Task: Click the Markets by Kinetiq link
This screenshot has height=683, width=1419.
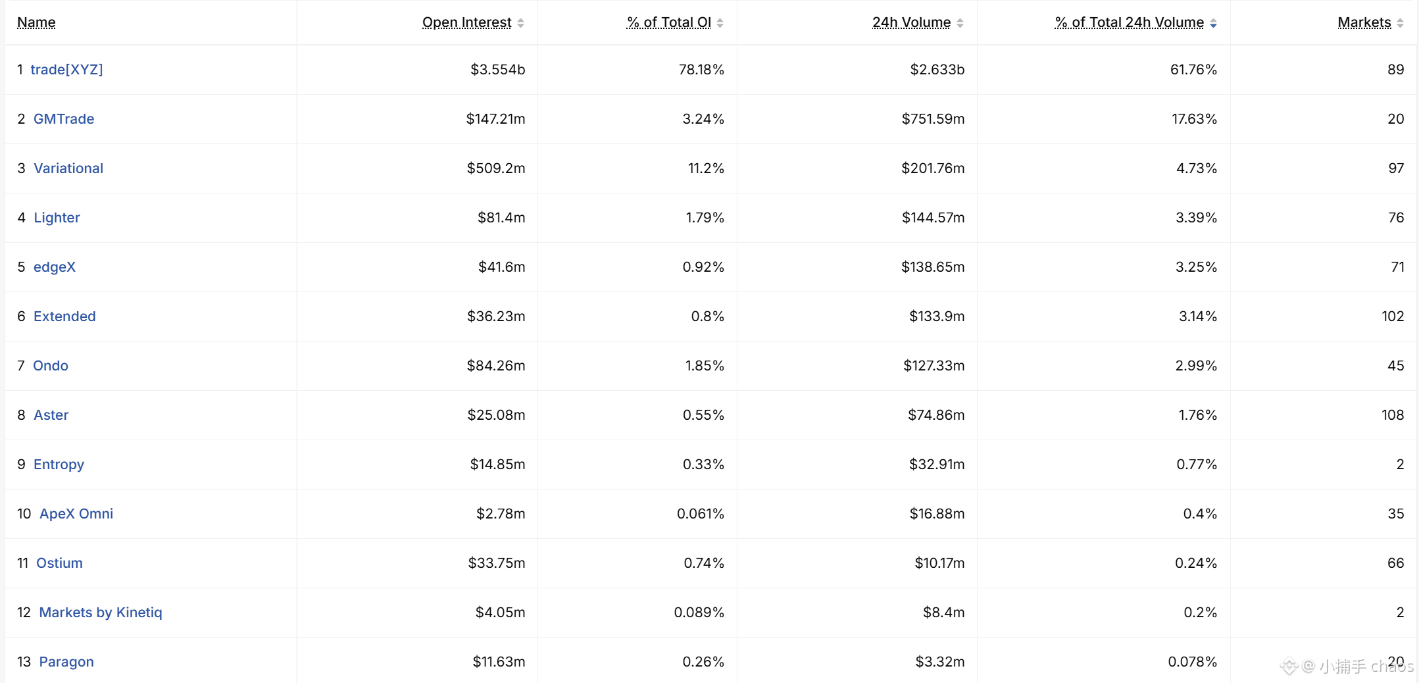Action: [x=101, y=613]
